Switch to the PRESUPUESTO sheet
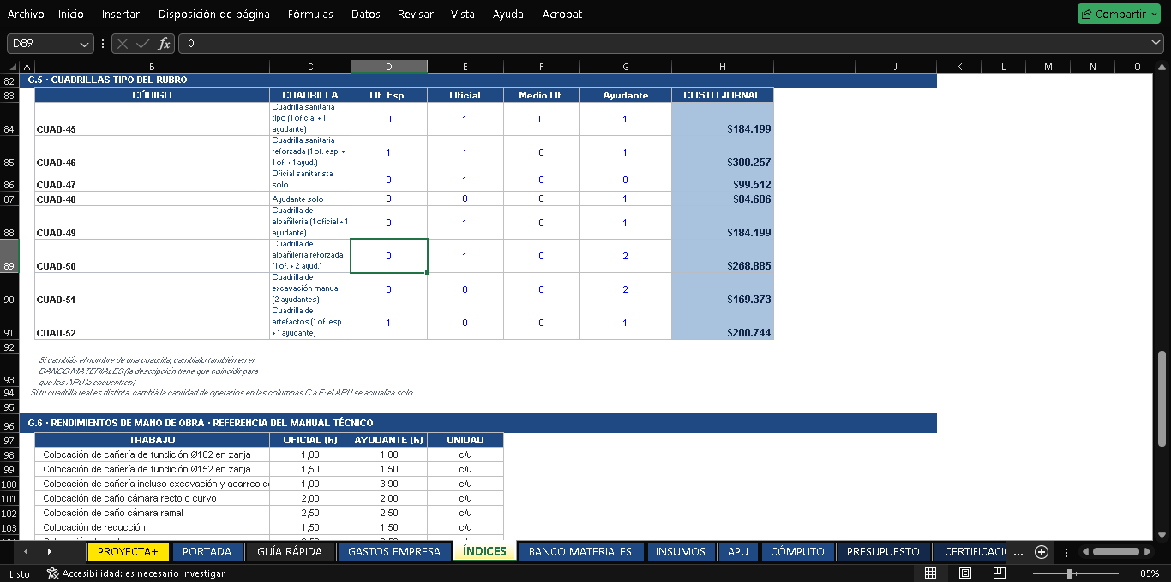The image size is (1171, 582). 883,552
